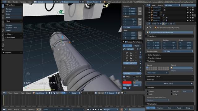Lock the Rotation X value in N panel
The width and height of the screenshot is (198, 111).
(x=140, y=19)
